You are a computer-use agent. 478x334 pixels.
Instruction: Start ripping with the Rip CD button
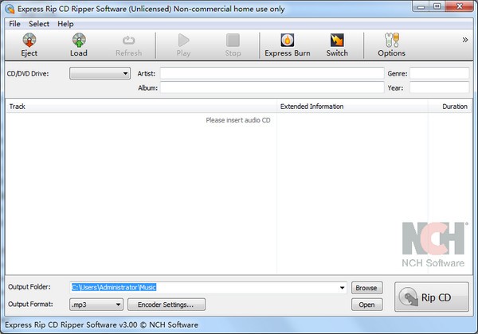tap(431, 297)
